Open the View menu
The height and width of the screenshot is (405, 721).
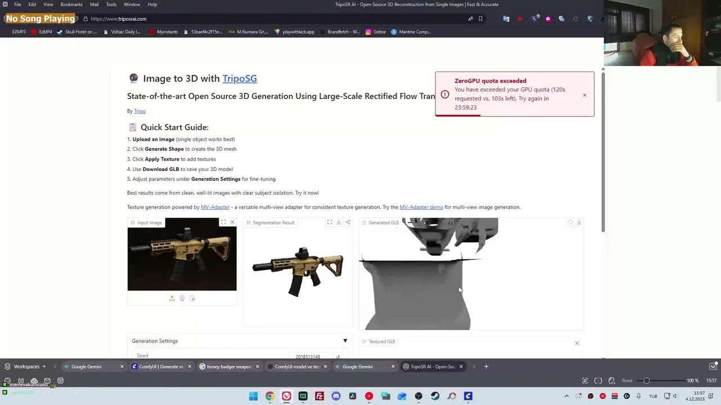pyautogui.click(x=48, y=4)
